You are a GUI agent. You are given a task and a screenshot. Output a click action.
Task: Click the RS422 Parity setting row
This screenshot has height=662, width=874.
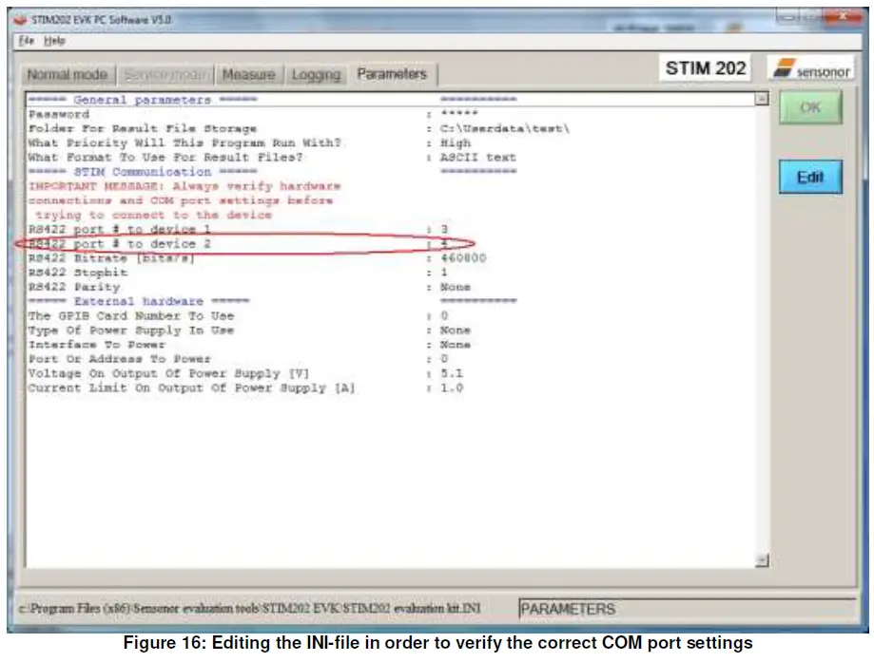pos(190,286)
